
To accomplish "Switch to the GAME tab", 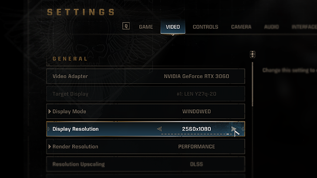I will click(x=146, y=27).
